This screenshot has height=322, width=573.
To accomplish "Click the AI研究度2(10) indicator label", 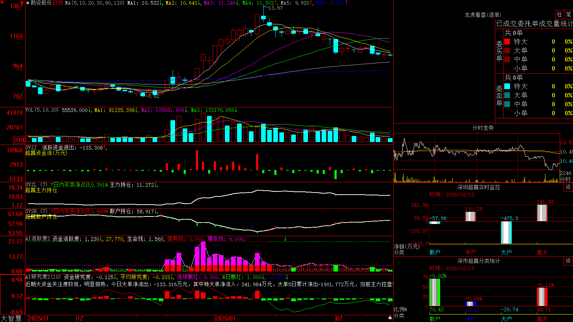I will click(43, 277).
